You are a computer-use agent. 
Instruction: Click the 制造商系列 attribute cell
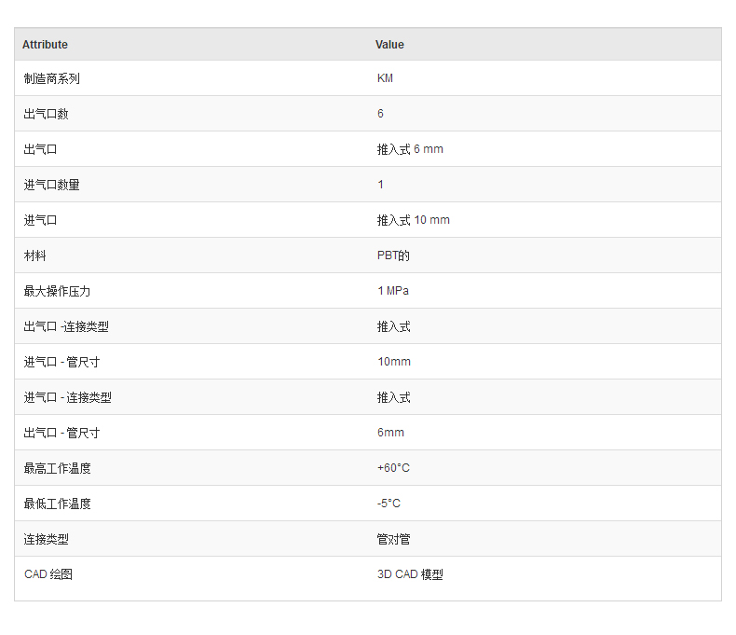coord(51,78)
